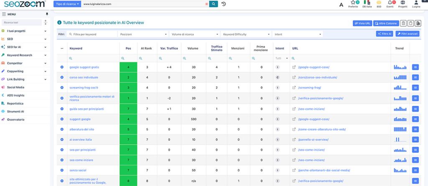Click the Vista URL button
Viewport: 428px width, 186px height.
coord(362,23)
